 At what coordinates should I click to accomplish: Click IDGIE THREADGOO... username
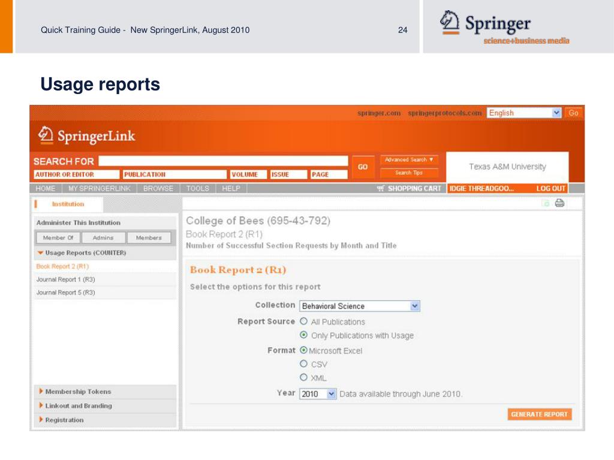click(481, 189)
